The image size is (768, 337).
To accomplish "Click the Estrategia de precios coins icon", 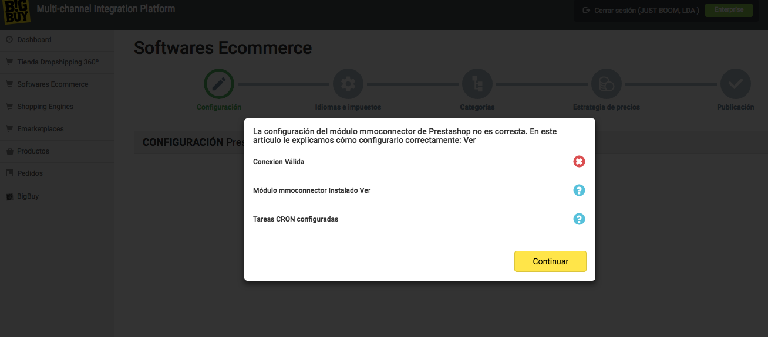I will pos(607,84).
